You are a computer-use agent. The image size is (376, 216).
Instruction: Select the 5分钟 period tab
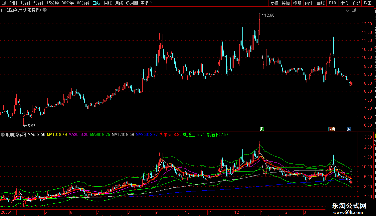pyautogui.click(x=38, y=3)
